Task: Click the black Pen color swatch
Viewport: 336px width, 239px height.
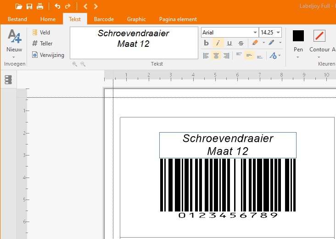Action: tap(298, 36)
